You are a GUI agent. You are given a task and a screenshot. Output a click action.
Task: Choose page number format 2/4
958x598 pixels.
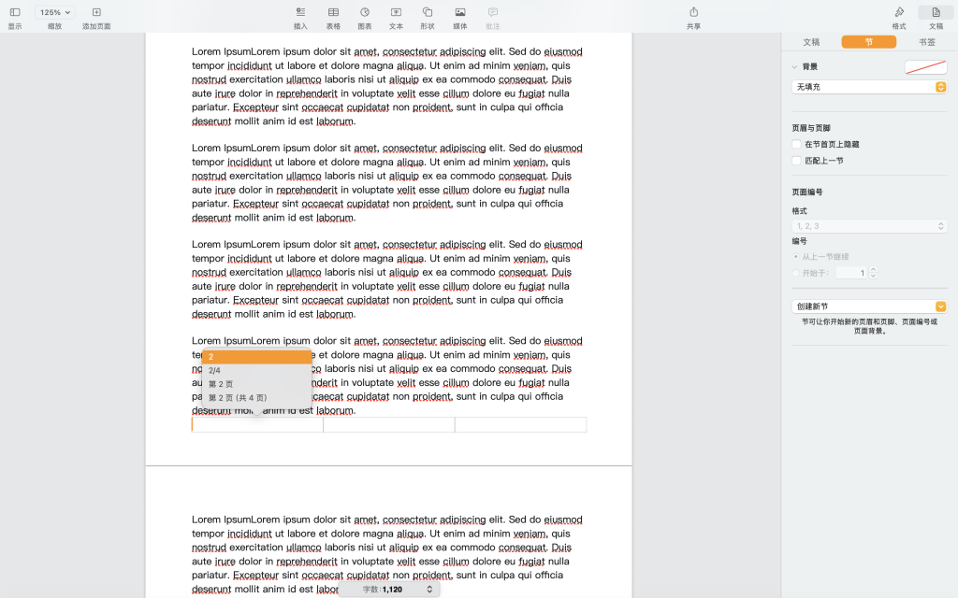(x=256, y=370)
